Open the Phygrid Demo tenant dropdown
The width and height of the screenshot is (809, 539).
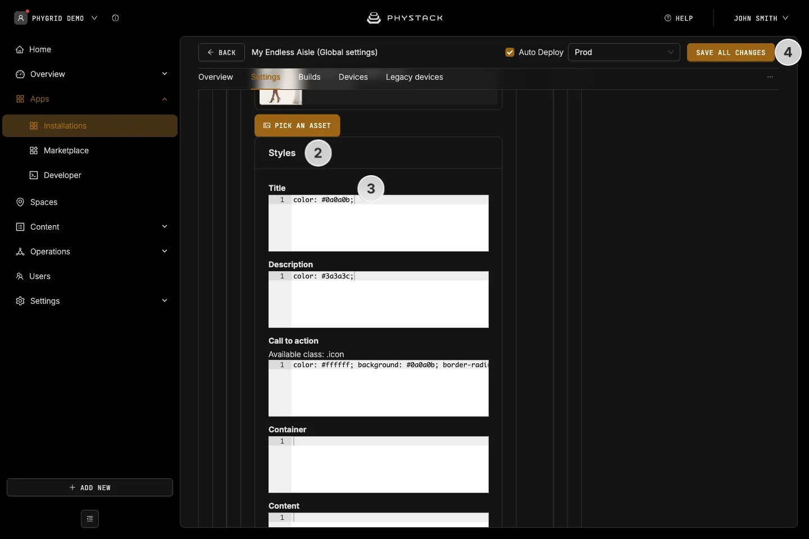(56, 18)
